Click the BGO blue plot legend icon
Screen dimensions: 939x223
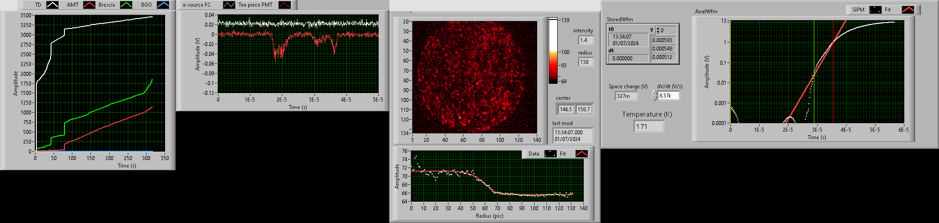point(163,5)
